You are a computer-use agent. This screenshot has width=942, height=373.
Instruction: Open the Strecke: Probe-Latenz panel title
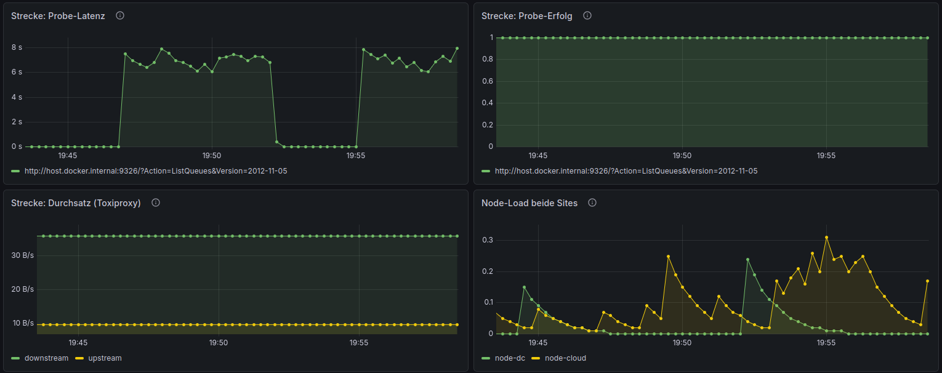pos(58,16)
